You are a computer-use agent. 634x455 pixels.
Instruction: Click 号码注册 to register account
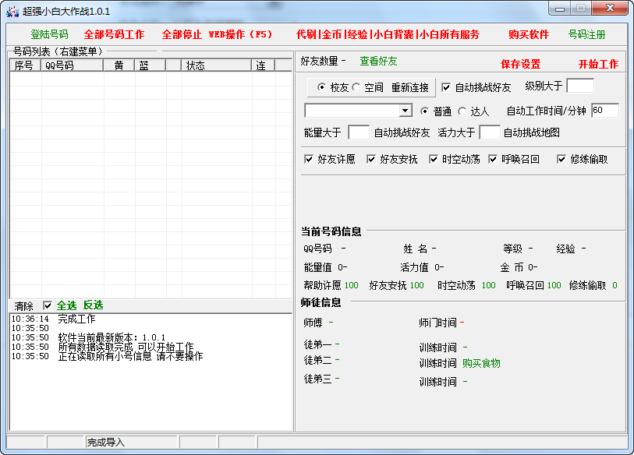(586, 34)
